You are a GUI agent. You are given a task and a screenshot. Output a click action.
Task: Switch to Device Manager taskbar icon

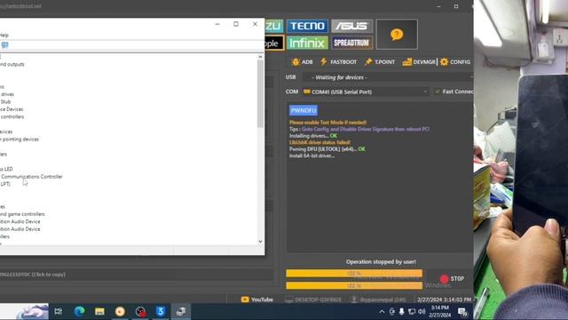(x=181, y=311)
